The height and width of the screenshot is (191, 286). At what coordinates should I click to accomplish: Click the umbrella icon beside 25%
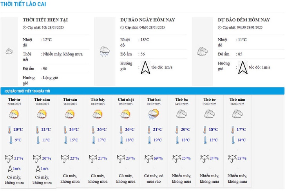[177, 159]
